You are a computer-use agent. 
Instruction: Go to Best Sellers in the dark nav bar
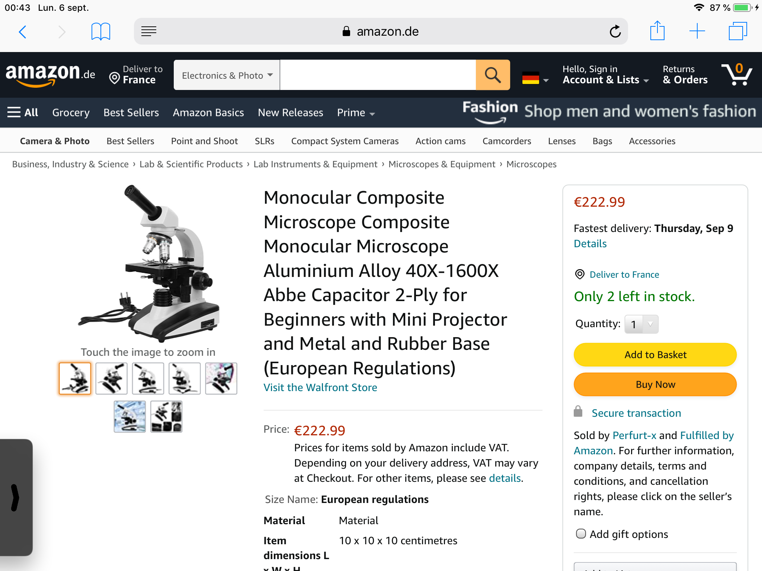pos(131,112)
